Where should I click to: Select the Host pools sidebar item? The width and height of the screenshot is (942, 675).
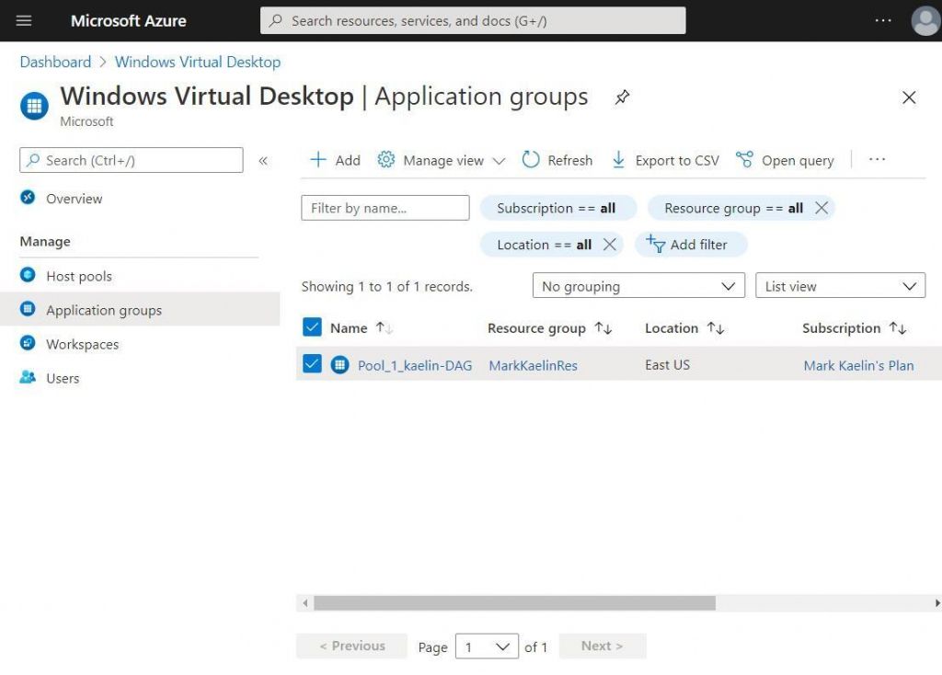click(79, 275)
